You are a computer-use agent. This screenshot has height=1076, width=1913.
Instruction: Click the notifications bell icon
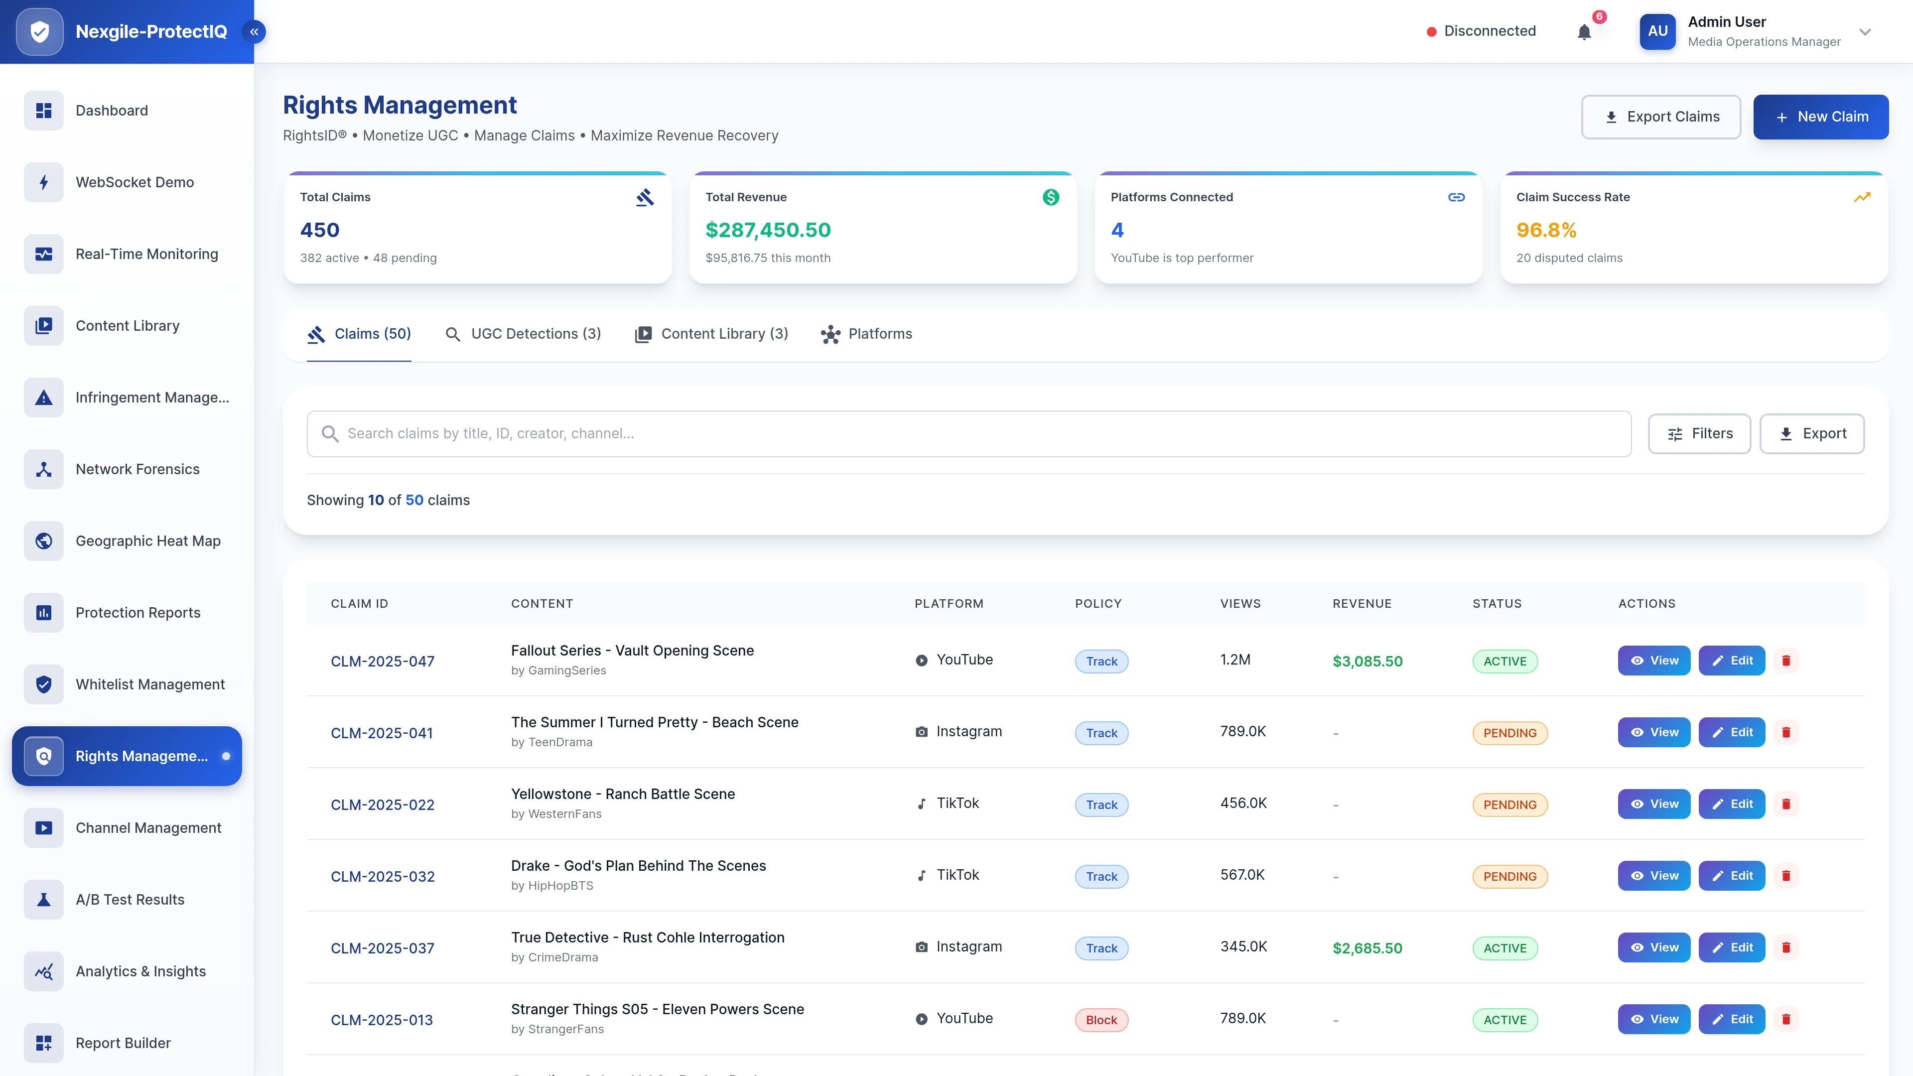click(x=1584, y=31)
